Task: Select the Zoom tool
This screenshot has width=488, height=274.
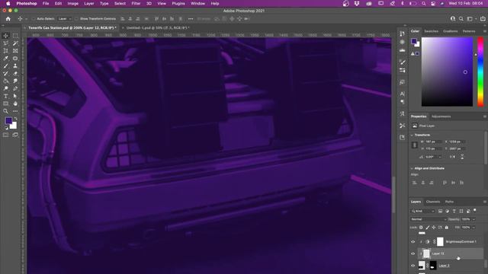Action: (5, 111)
